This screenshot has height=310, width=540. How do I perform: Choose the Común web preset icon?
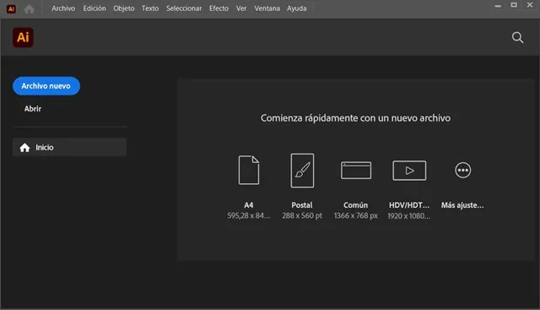(x=356, y=171)
